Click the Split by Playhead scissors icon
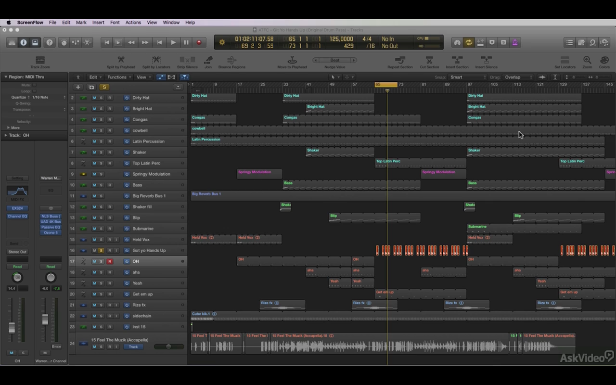The height and width of the screenshot is (385, 616). click(x=121, y=60)
